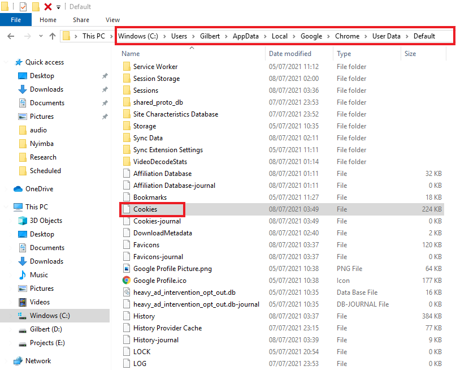This screenshot has width=456, height=370.
Task: Collapse the This PC tree node arrow
Action: point(6,207)
